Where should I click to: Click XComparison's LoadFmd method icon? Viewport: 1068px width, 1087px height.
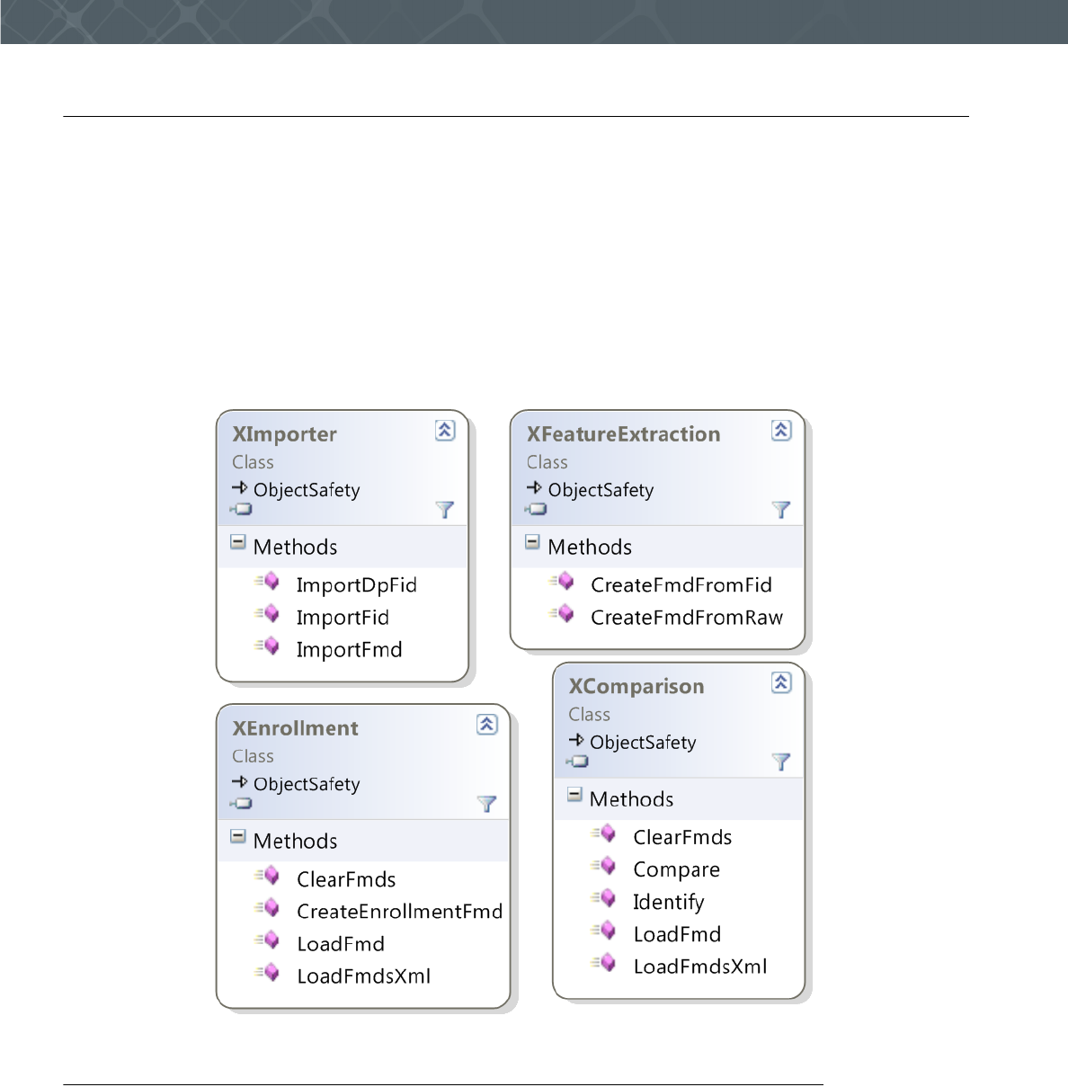tap(603, 931)
